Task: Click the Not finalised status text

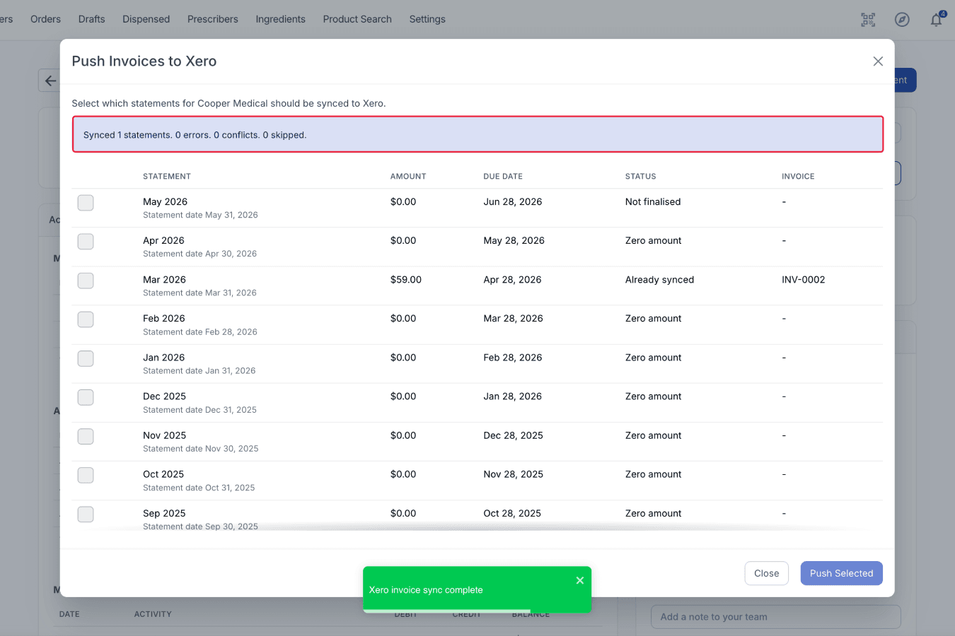Action: (x=653, y=202)
